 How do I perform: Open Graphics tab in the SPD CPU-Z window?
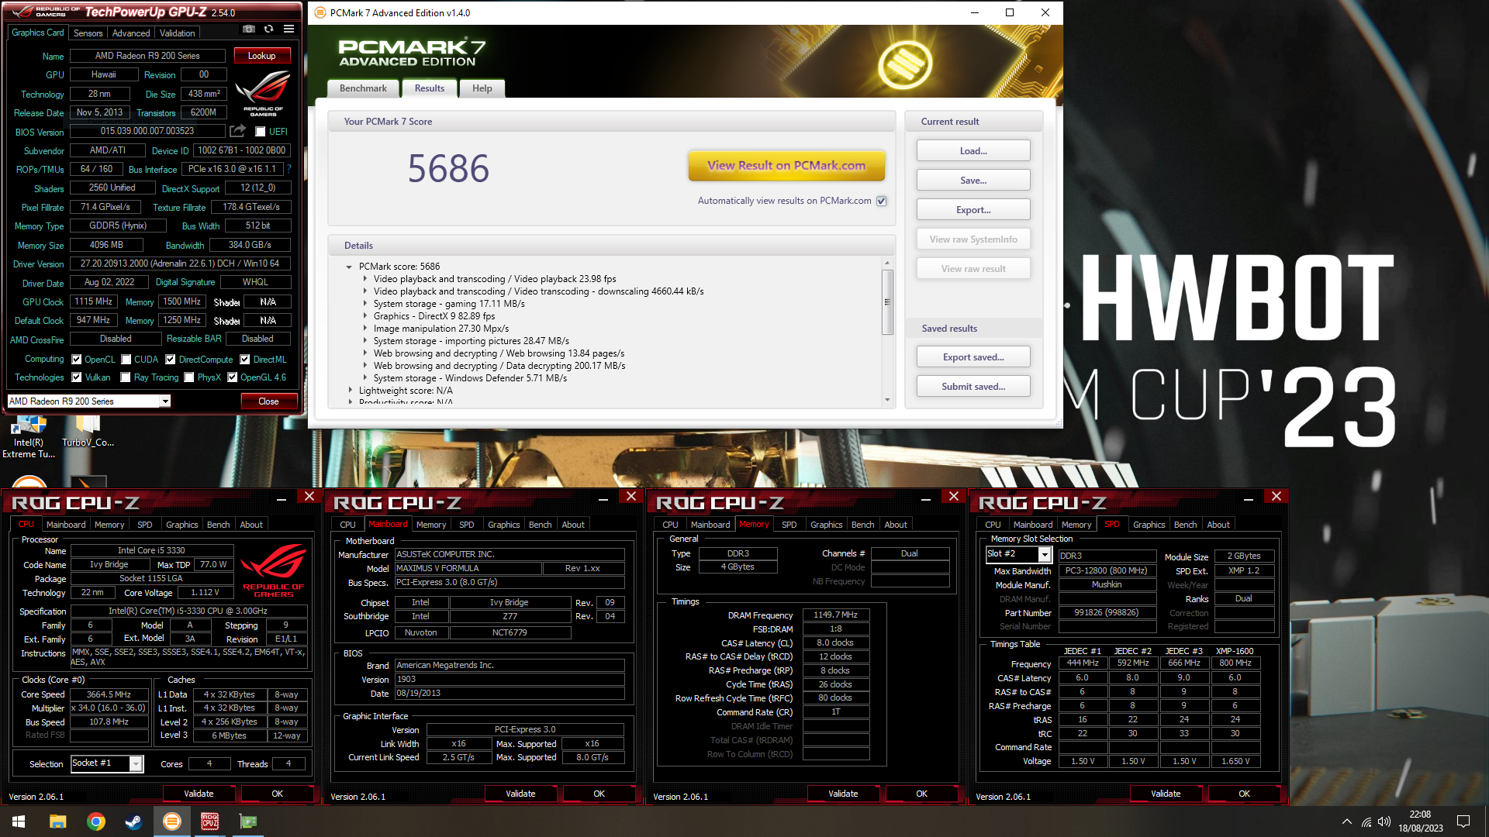1149,525
